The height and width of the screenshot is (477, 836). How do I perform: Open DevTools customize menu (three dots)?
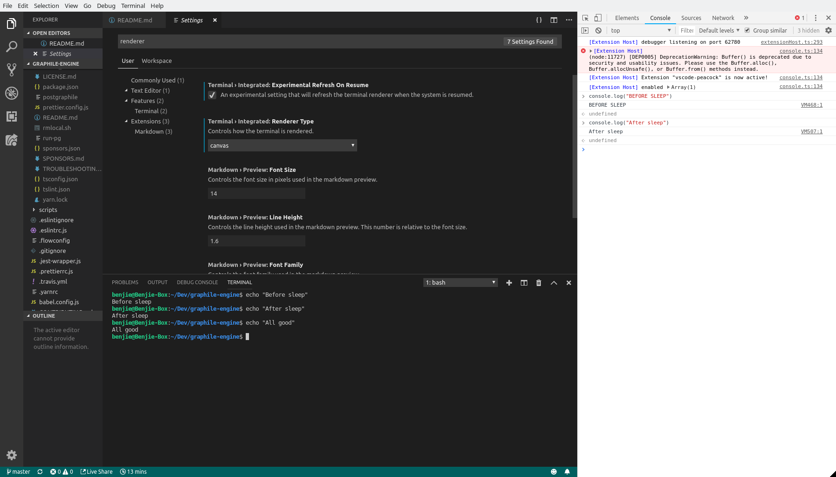[x=815, y=18]
